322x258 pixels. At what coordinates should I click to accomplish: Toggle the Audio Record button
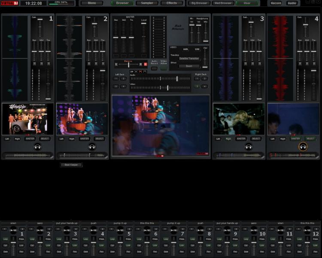154,68
